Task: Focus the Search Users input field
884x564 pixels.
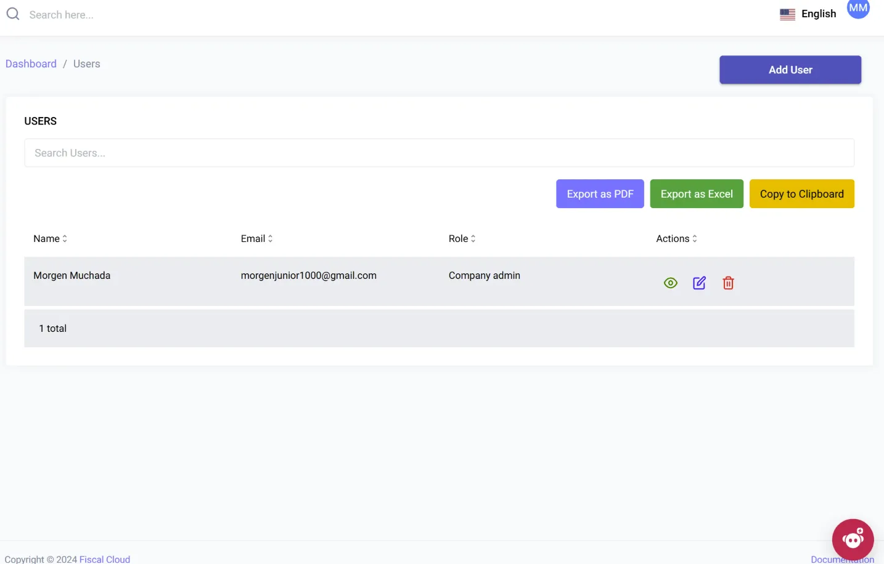Action: (x=439, y=153)
